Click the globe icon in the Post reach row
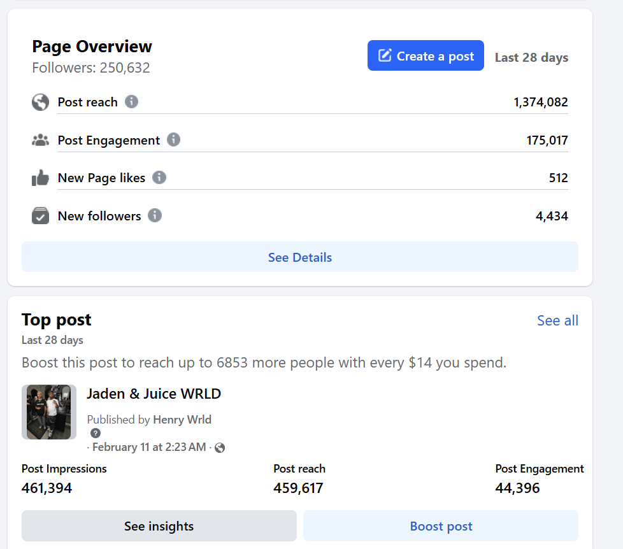This screenshot has height=549, width=623. tap(40, 103)
